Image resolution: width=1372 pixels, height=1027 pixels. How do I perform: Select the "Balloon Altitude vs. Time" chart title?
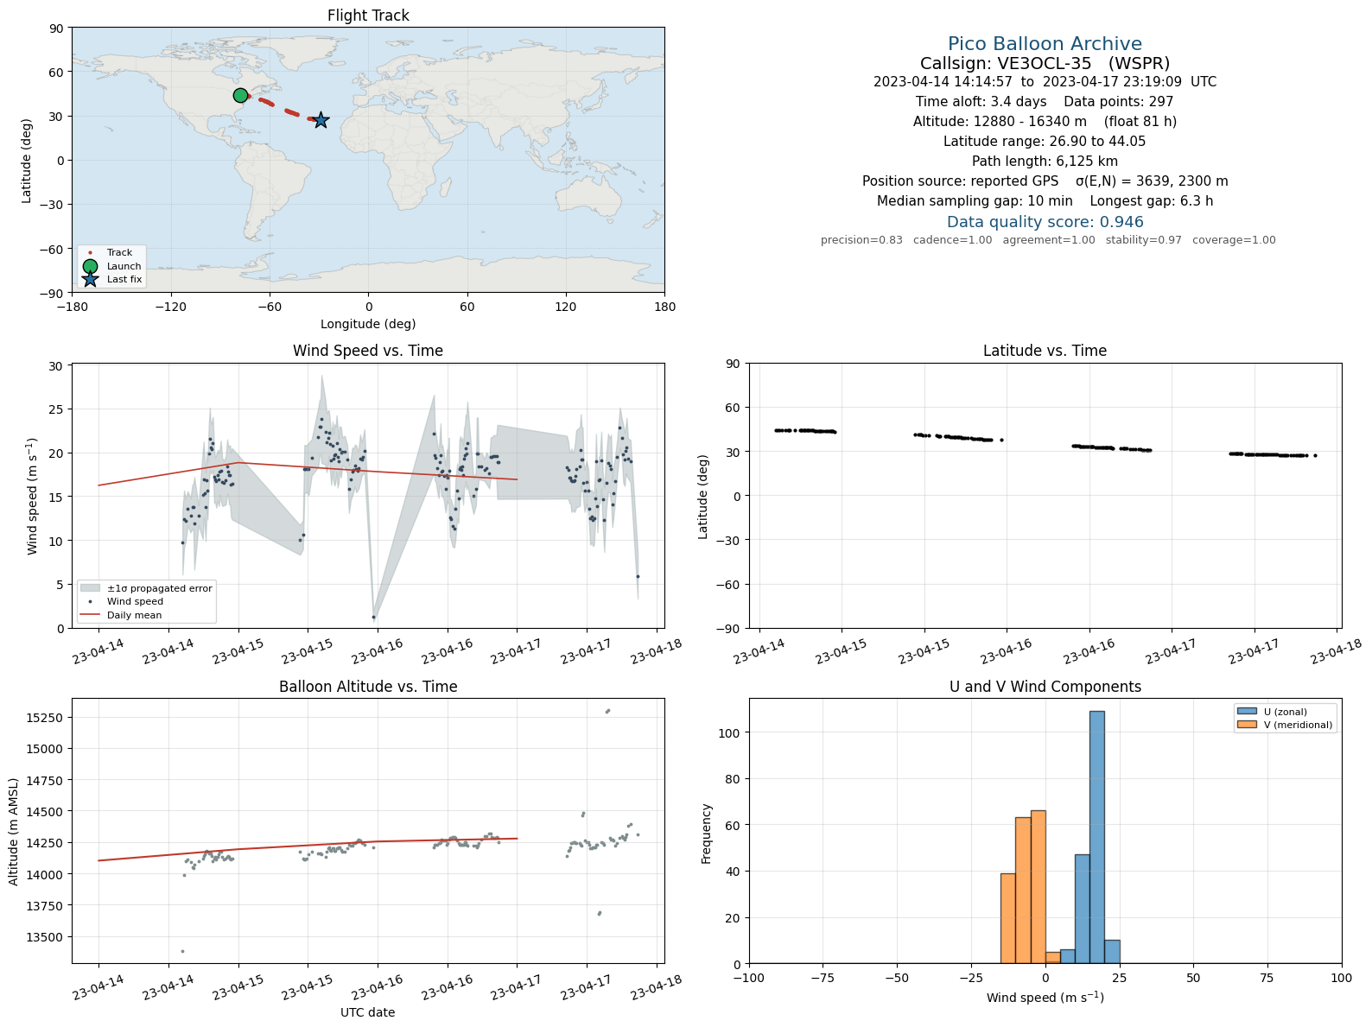click(x=368, y=687)
